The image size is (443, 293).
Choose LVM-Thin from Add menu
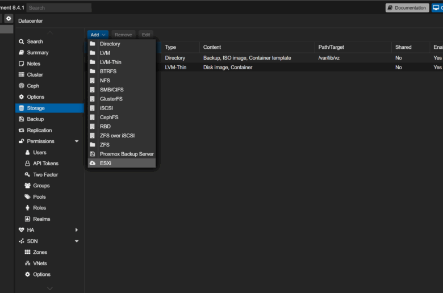click(x=122, y=62)
